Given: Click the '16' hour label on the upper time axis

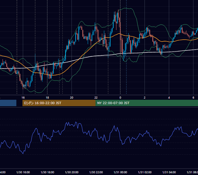Looking at the screenshot, I should [23, 98].
